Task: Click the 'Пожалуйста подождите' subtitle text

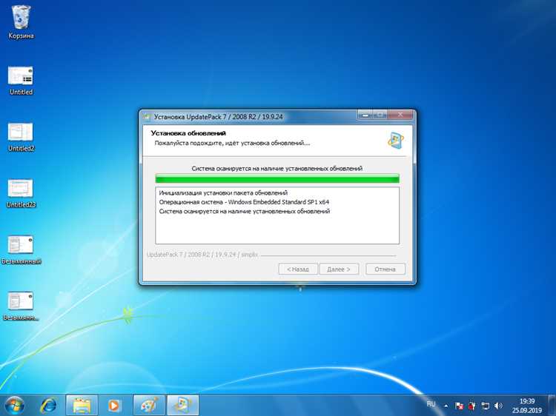Action: [x=232, y=143]
